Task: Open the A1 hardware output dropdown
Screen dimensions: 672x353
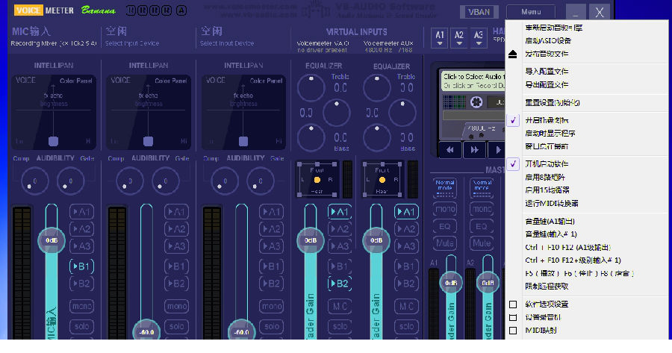Action: (x=440, y=37)
